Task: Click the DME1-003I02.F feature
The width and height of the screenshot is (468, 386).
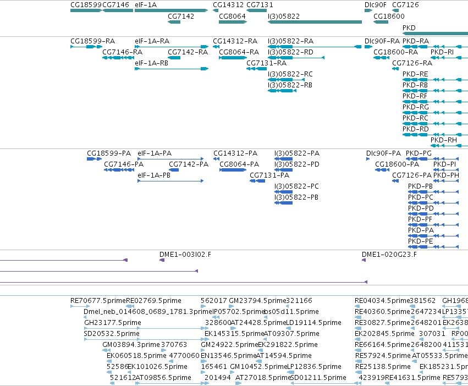Action: coord(185,255)
